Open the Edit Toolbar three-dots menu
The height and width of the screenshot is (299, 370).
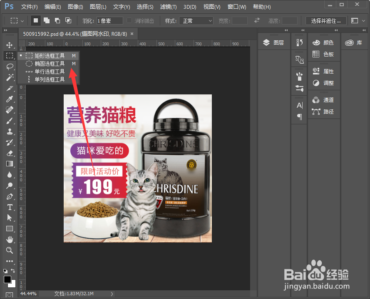10,261
